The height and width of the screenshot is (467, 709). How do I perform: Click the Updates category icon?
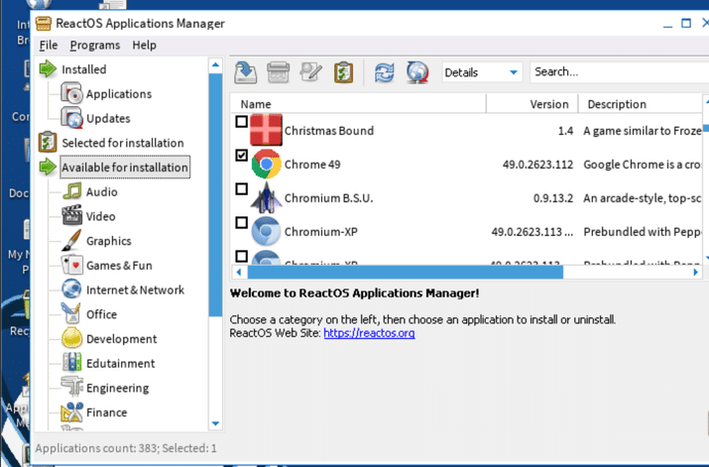coord(71,118)
